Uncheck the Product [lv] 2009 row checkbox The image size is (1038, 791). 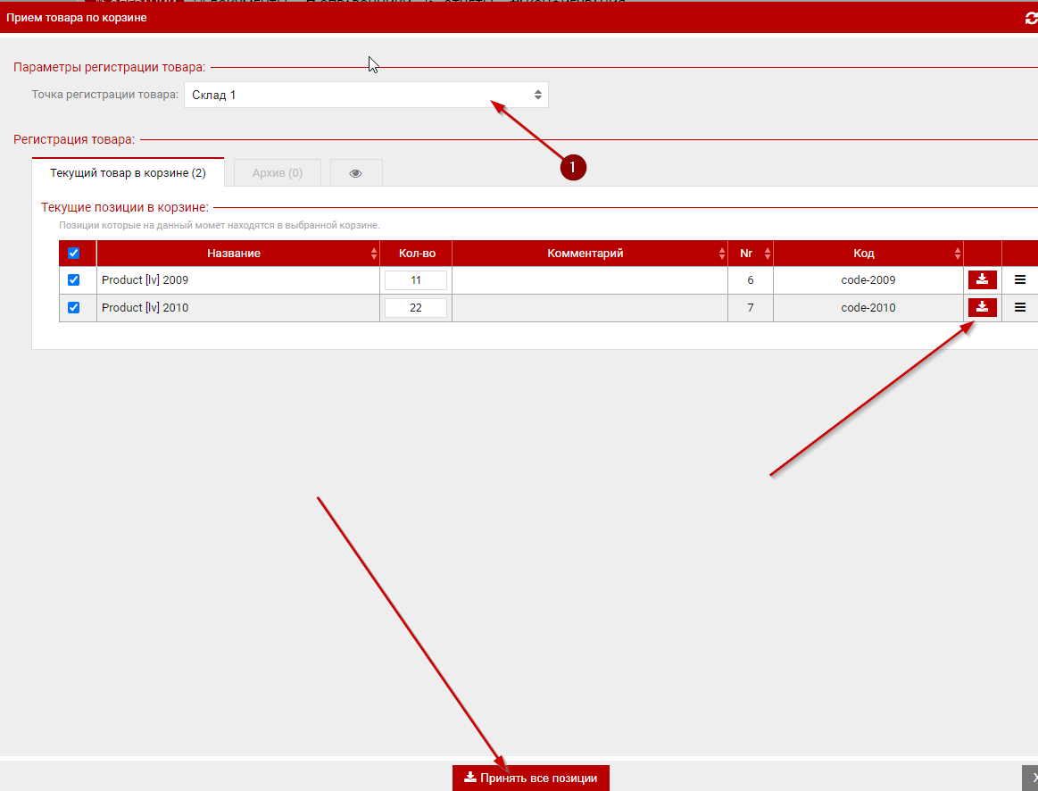click(x=74, y=280)
